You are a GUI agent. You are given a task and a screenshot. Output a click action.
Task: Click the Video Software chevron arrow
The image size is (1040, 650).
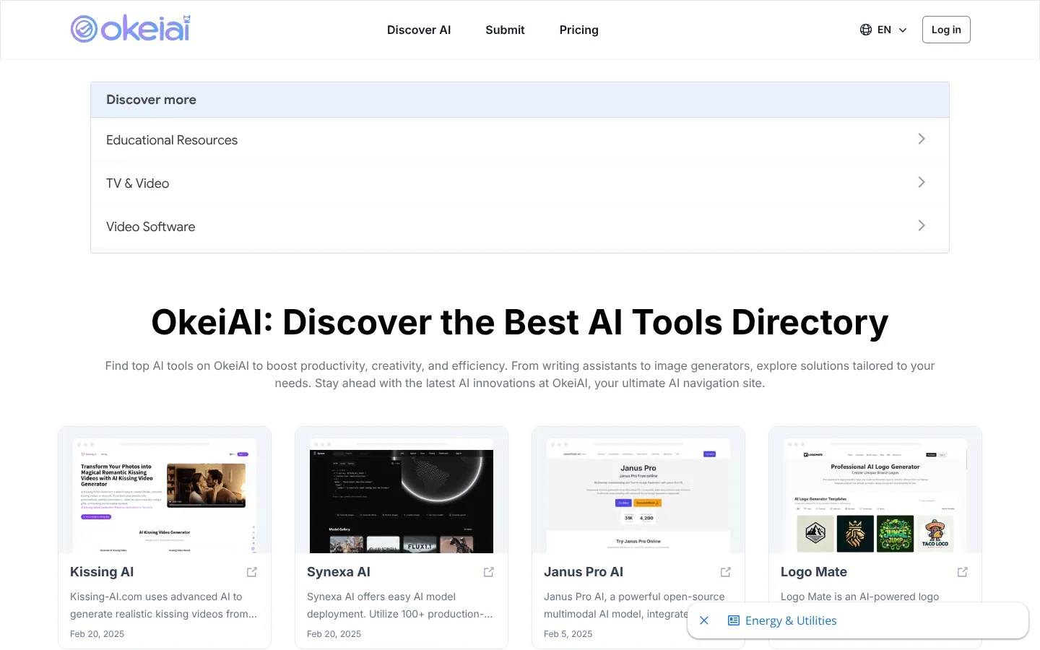pos(922,225)
